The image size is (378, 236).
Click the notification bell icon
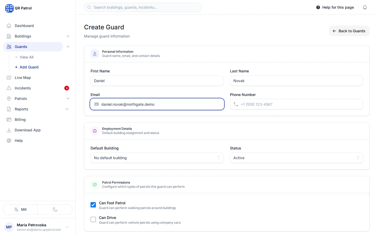pos(365,7)
